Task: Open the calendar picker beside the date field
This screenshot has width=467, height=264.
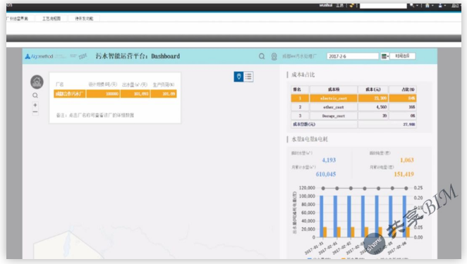Action: 384,56
